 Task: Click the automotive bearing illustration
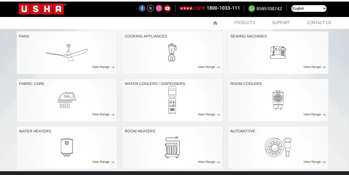coord(278,147)
